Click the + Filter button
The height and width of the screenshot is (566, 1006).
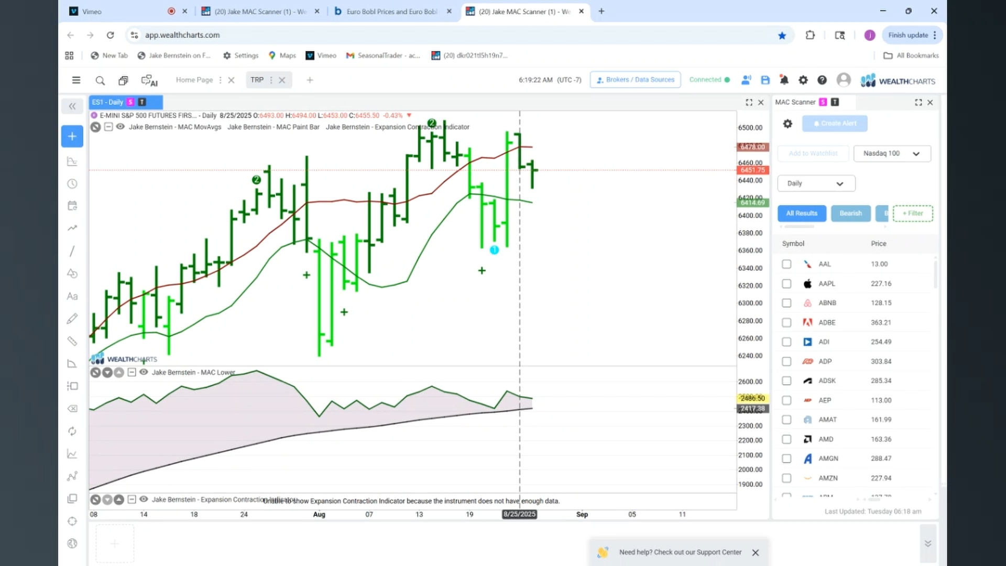[913, 213]
